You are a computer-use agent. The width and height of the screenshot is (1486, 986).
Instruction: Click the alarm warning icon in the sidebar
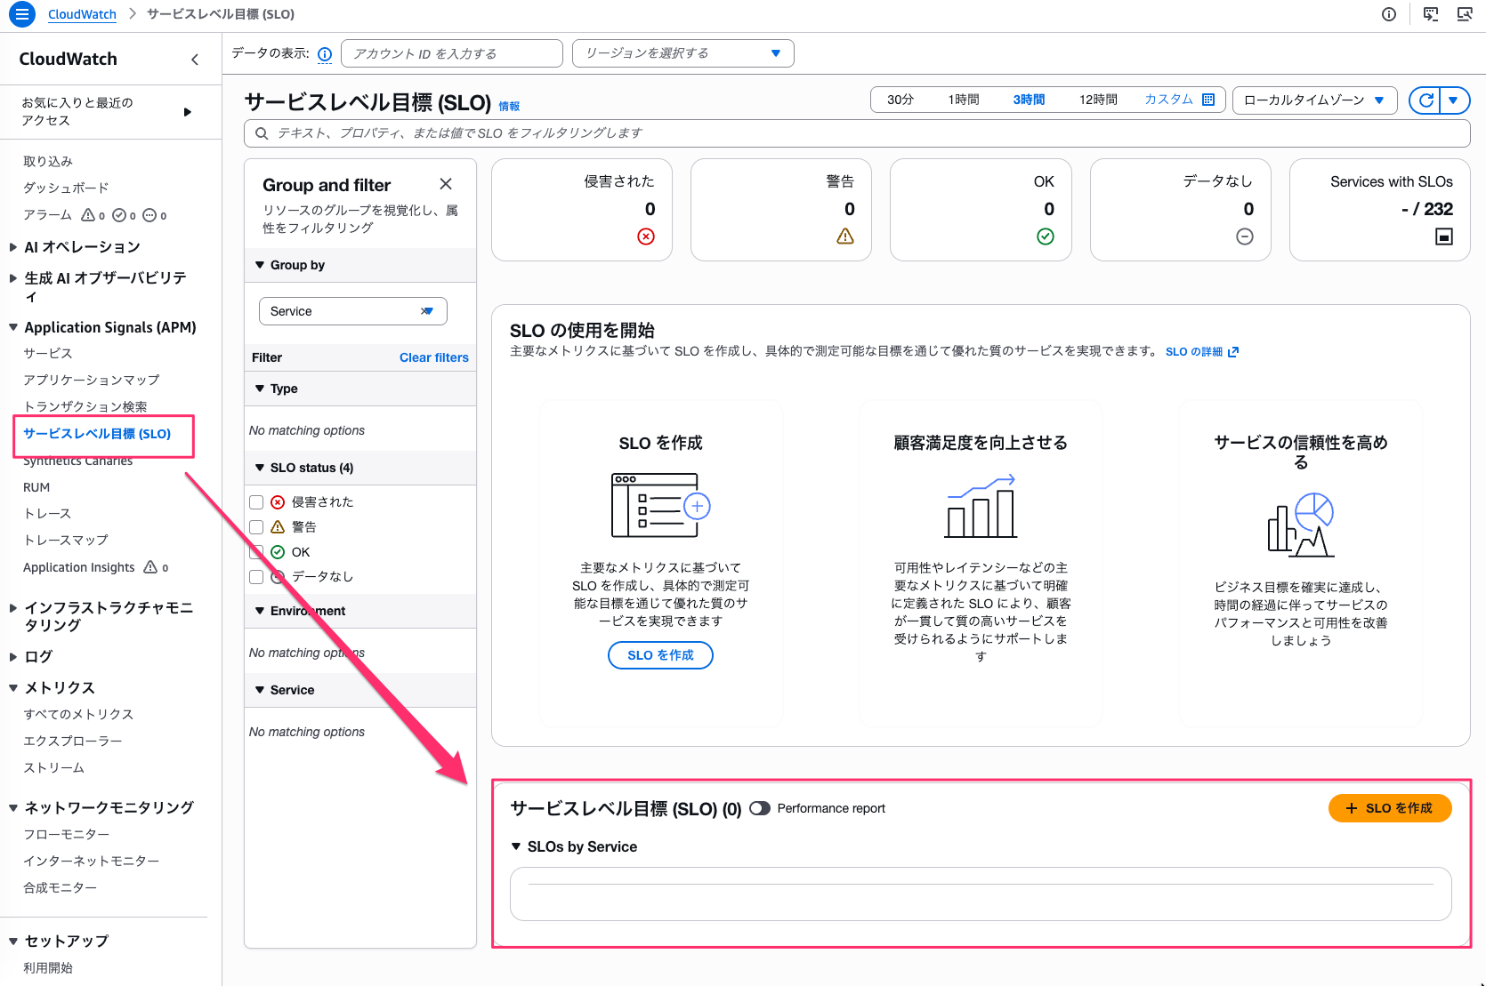pyautogui.click(x=90, y=215)
